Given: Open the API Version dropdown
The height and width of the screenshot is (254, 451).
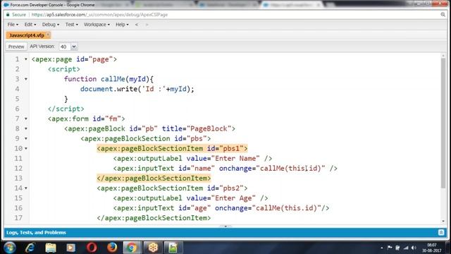Looking at the screenshot, I should tap(74, 47).
